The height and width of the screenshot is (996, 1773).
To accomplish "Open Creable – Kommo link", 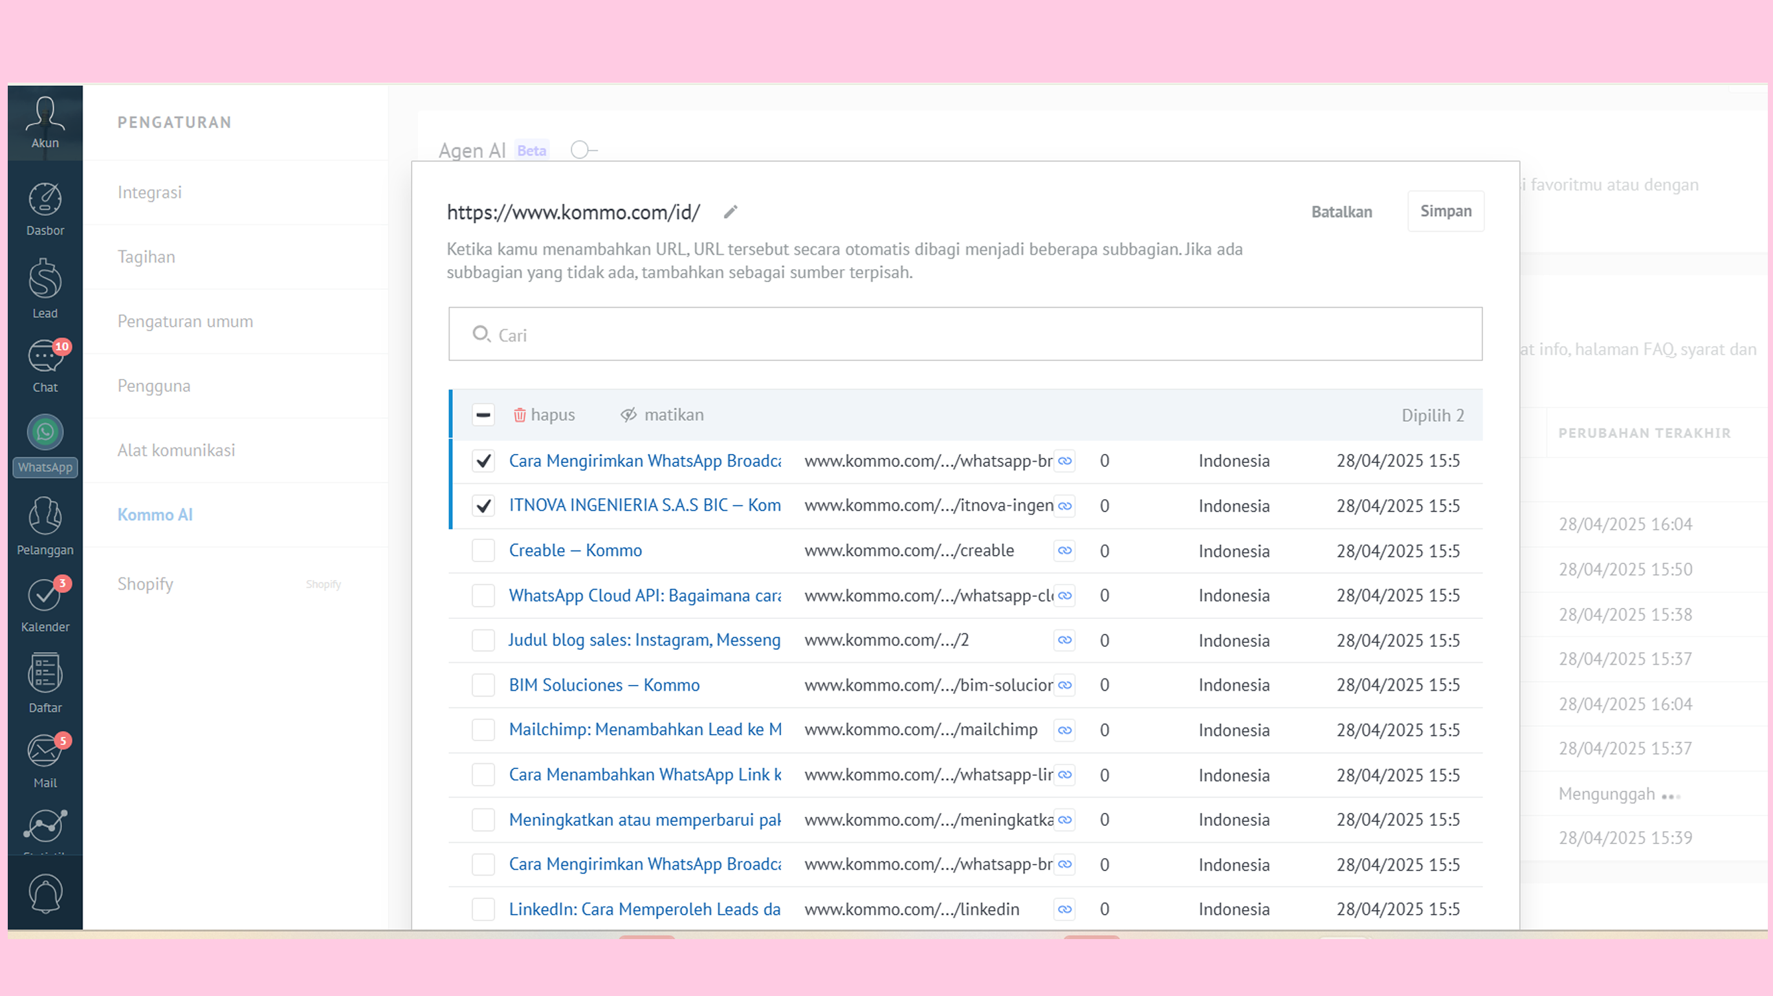I will point(575,550).
